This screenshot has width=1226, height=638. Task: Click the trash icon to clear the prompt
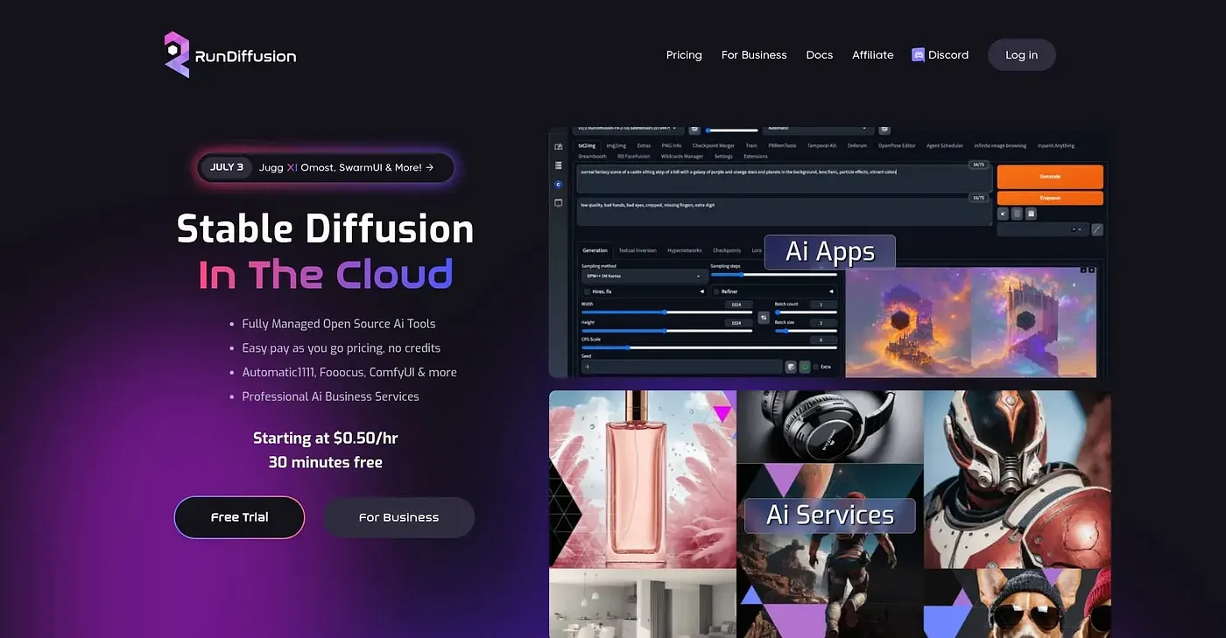[1017, 213]
